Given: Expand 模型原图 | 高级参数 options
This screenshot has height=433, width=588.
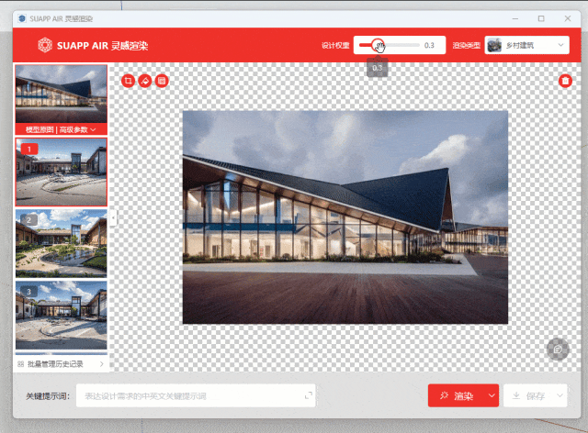Looking at the screenshot, I should [62, 129].
